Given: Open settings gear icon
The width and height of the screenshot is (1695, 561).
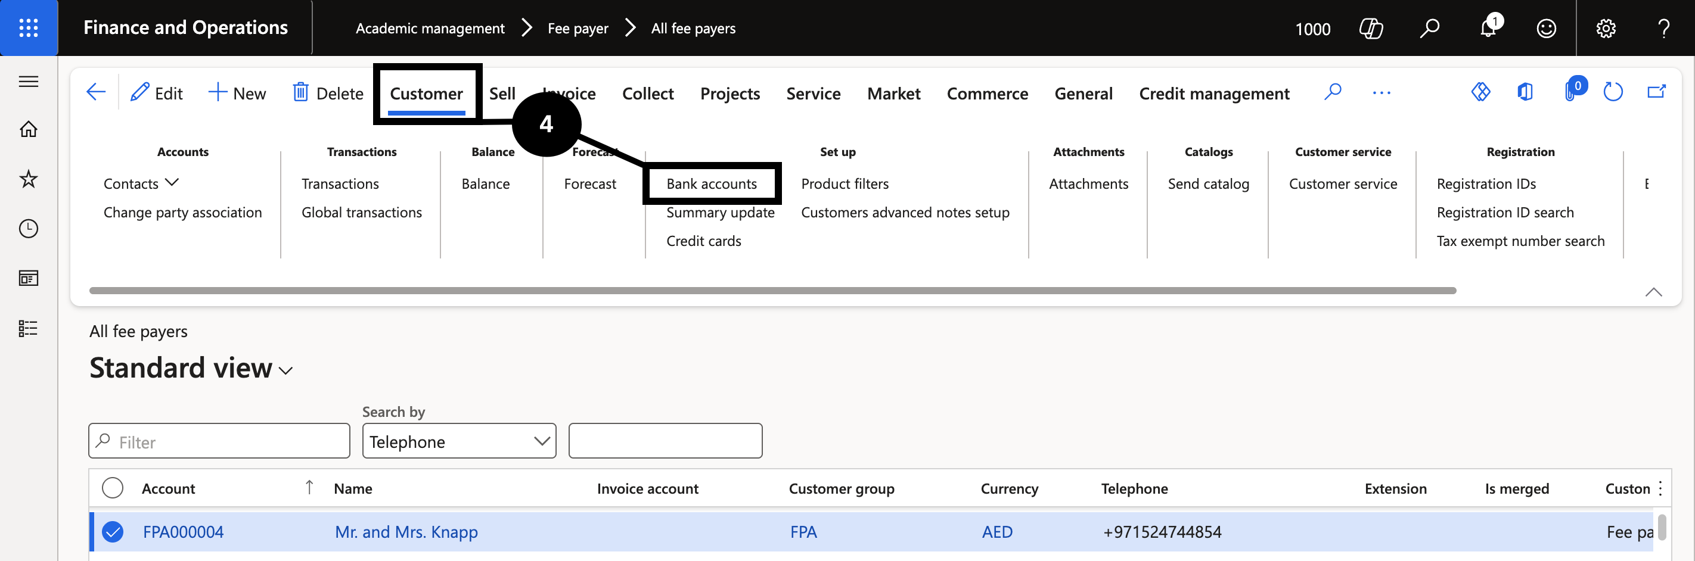Looking at the screenshot, I should pos(1606,28).
